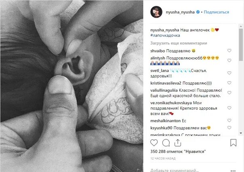Click the scrollbar down arrow in comments
Screen dimensions: 244x172
click(241, 133)
